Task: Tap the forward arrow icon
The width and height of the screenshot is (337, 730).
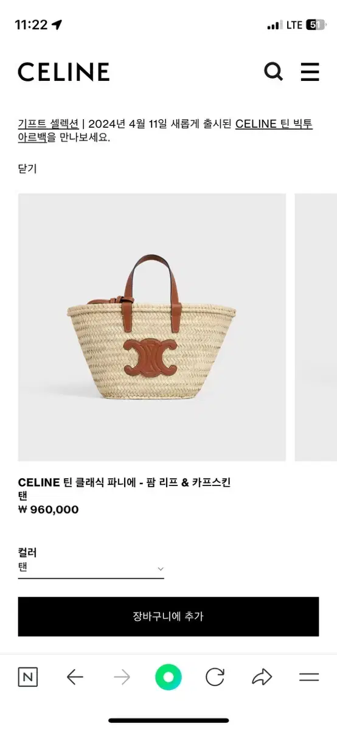Action: 122,677
